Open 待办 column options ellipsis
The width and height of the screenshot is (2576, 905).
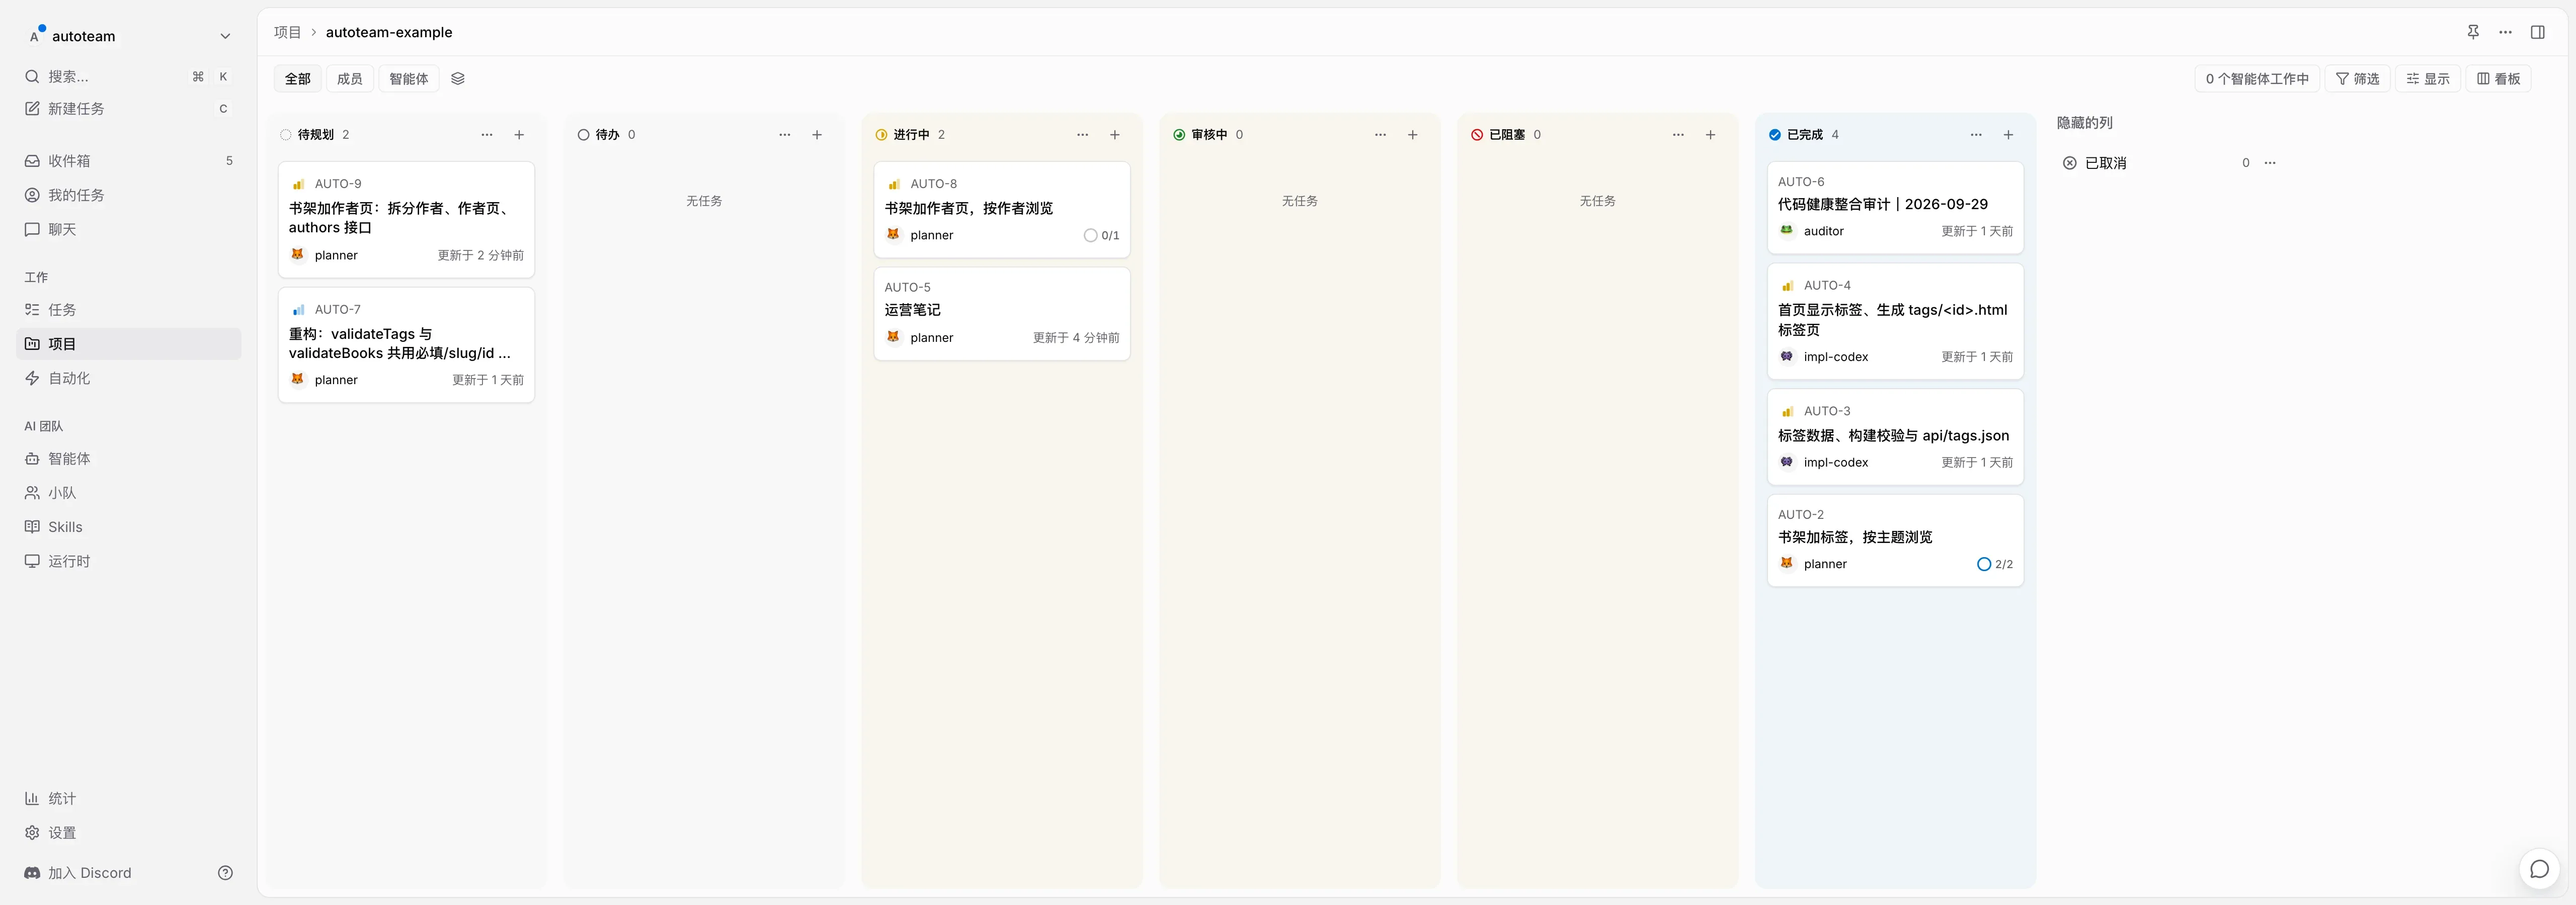coord(785,135)
